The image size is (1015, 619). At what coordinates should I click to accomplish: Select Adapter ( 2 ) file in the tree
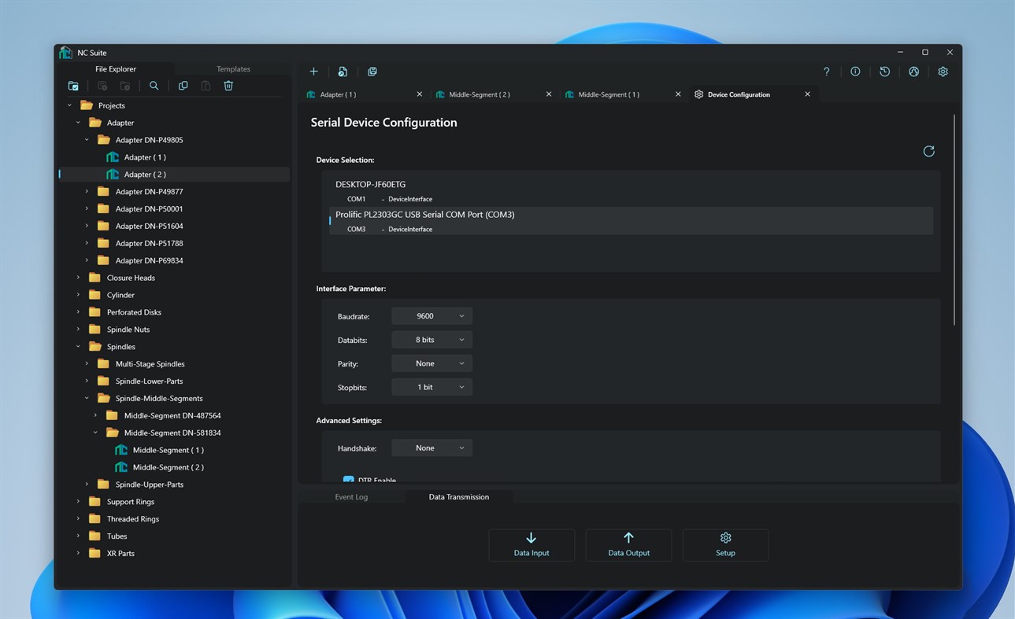tap(175, 175)
